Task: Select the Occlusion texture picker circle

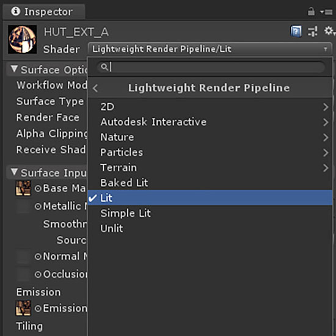Action: pos(38,274)
